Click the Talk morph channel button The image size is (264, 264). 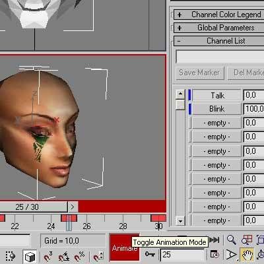pyautogui.click(x=216, y=96)
